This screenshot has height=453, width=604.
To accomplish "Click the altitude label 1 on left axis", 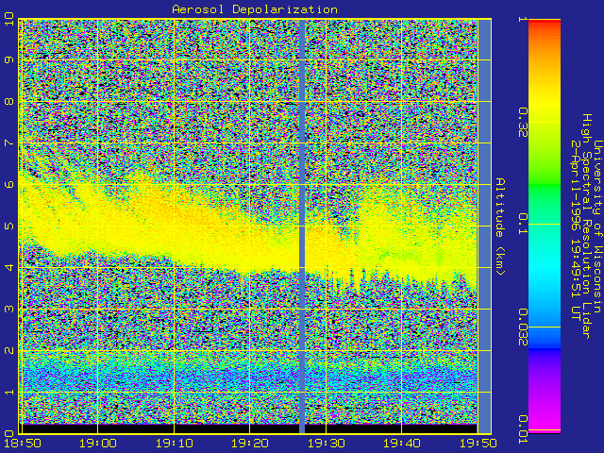I will point(9,393).
